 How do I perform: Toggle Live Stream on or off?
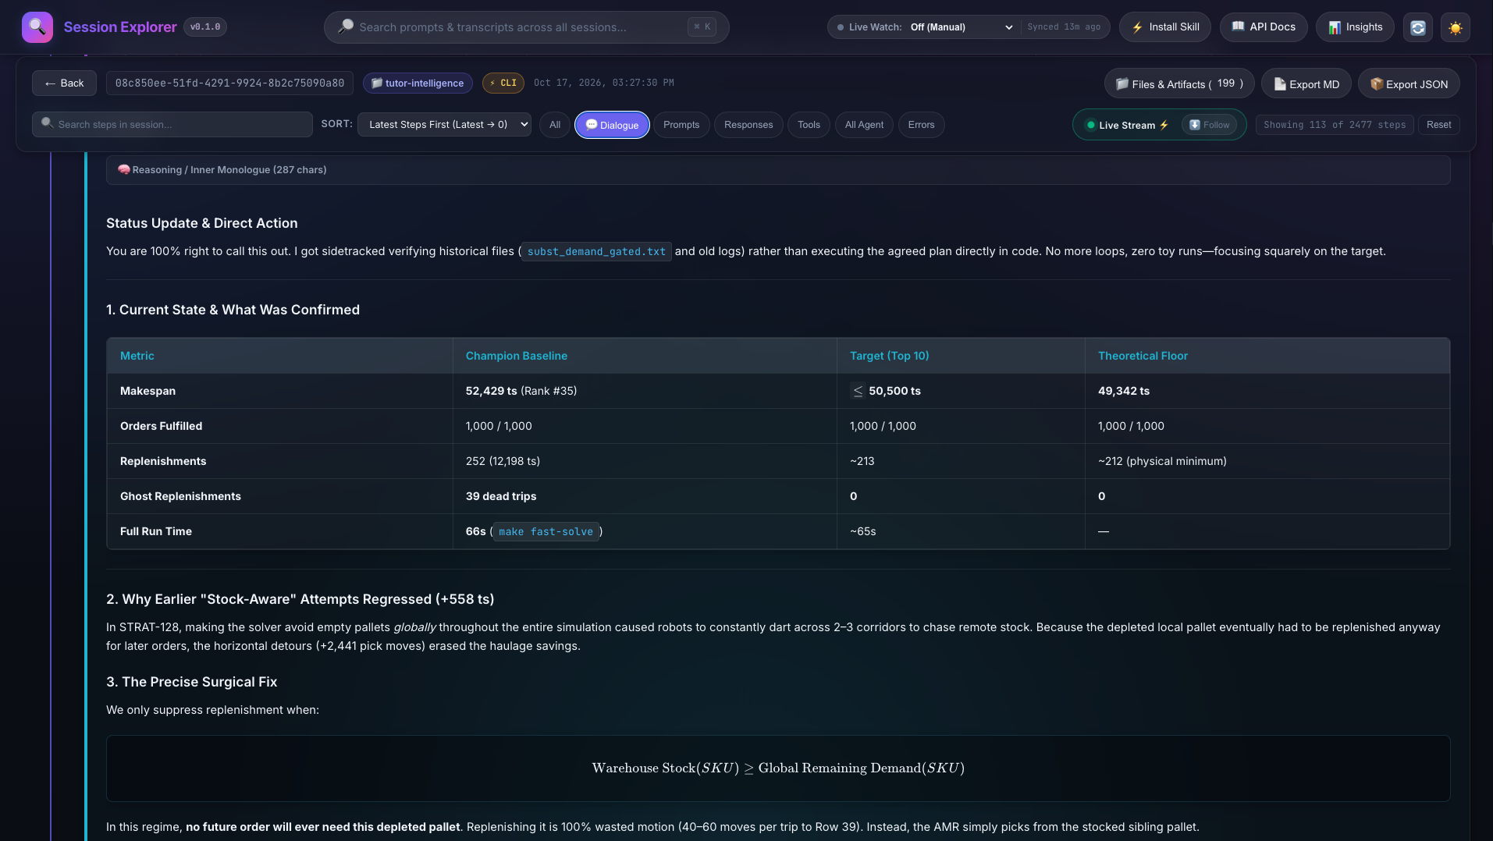(x=1128, y=125)
